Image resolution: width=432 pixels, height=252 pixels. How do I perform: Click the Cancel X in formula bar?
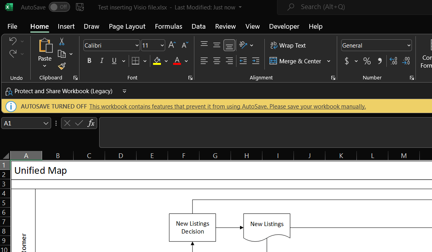(67, 123)
